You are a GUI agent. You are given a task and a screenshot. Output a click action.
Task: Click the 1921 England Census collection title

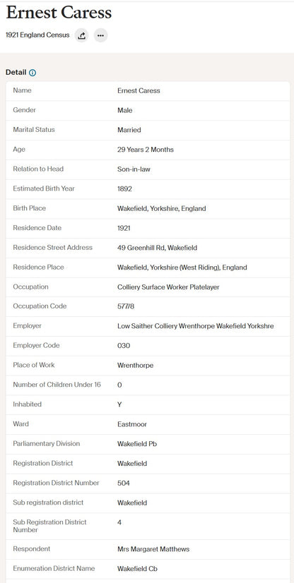click(37, 35)
